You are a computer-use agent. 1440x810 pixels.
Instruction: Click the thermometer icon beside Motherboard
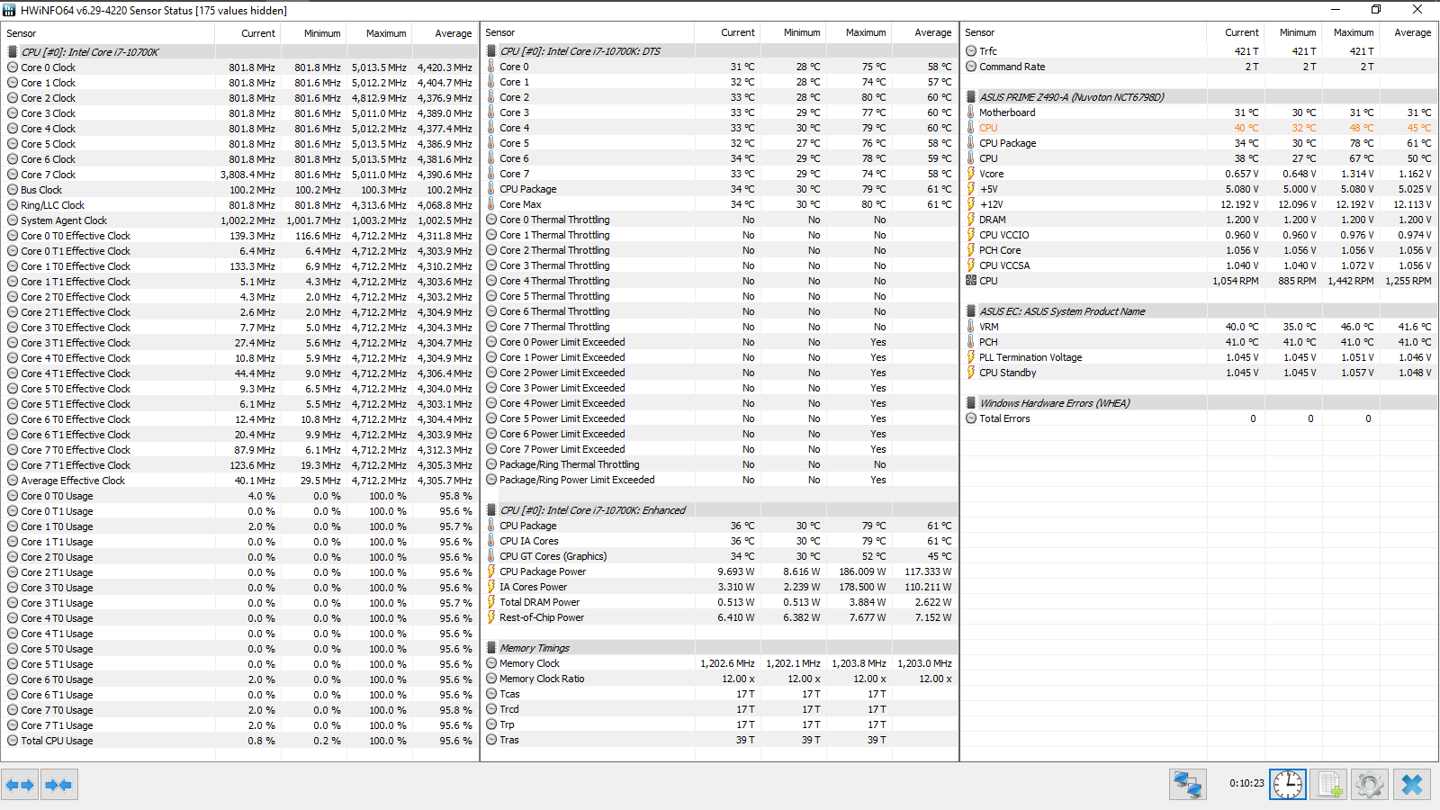tap(971, 112)
